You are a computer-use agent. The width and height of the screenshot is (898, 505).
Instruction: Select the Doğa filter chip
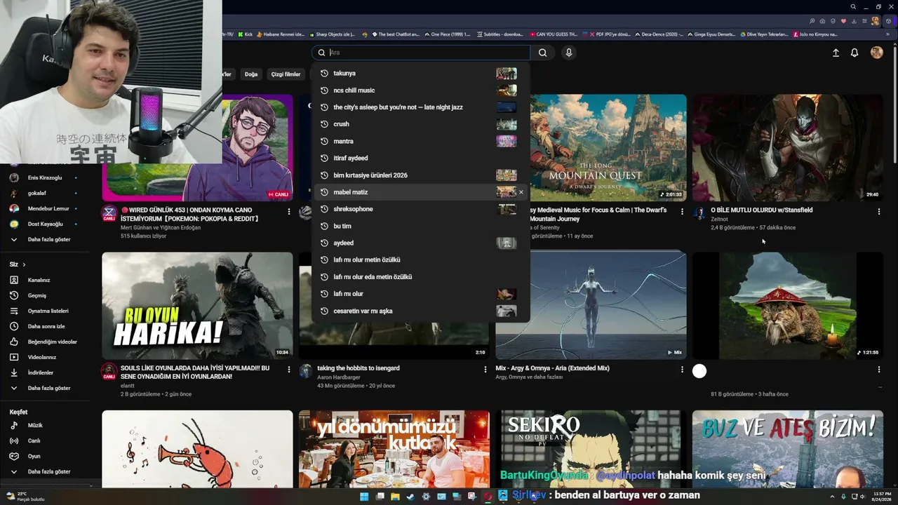coord(251,74)
